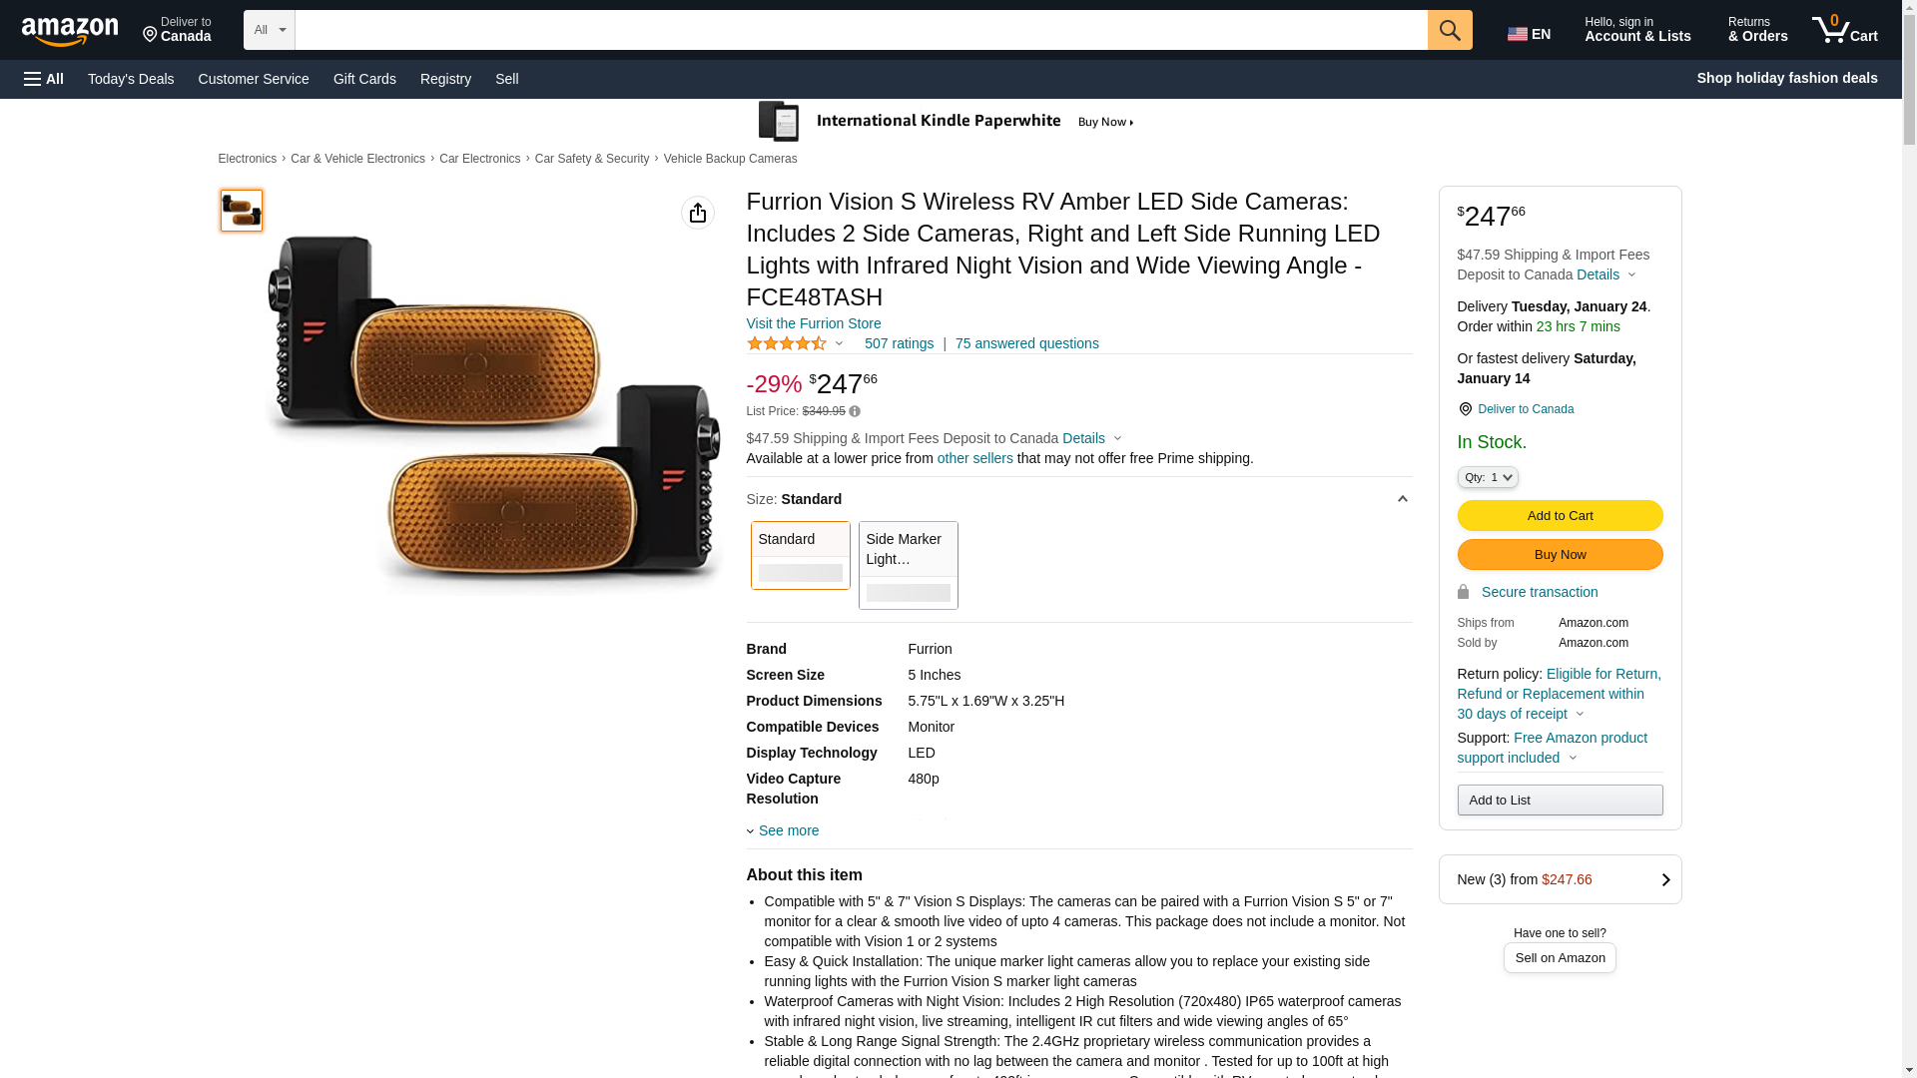
Task: Open Today's Deals in navigation bar
Action: click(x=131, y=79)
